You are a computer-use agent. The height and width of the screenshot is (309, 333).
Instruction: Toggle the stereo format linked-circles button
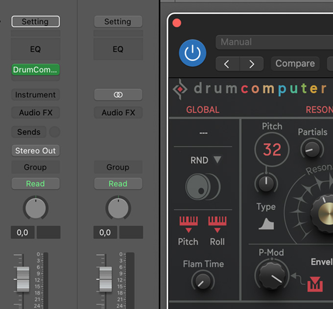click(118, 94)
